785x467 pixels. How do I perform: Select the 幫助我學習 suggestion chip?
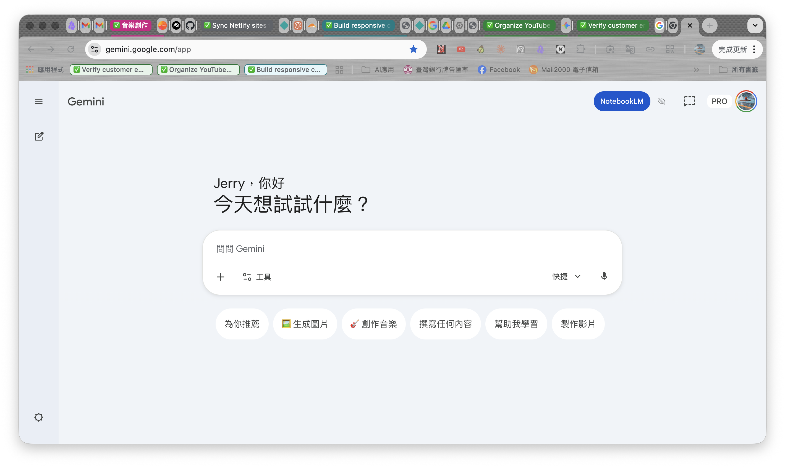[516, 324]
